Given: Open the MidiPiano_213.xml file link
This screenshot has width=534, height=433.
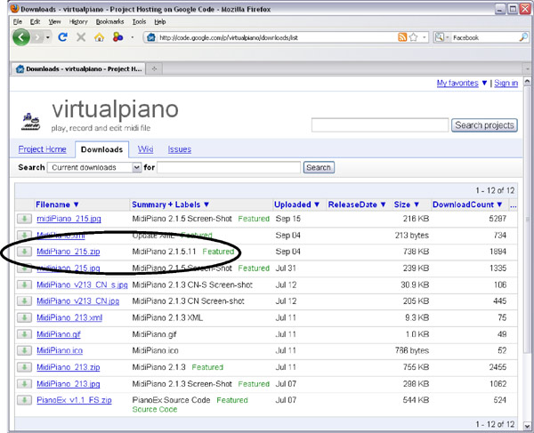Looking at the screenshot, I should click(x=69, y=317).
